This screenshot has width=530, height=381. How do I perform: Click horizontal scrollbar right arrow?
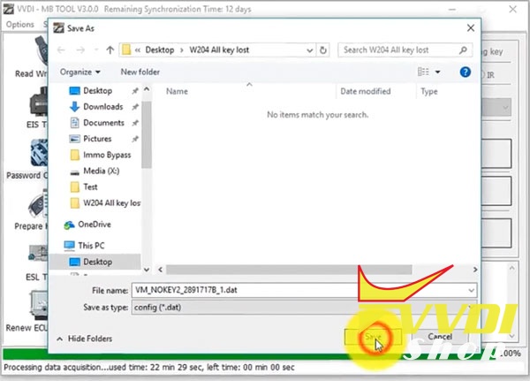[475, 270]
